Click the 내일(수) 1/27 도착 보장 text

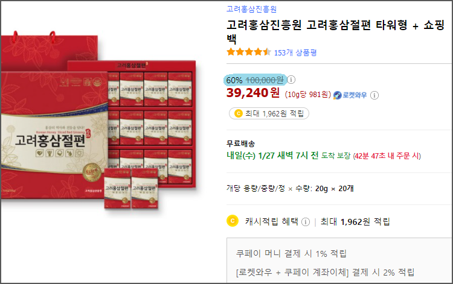288,156
